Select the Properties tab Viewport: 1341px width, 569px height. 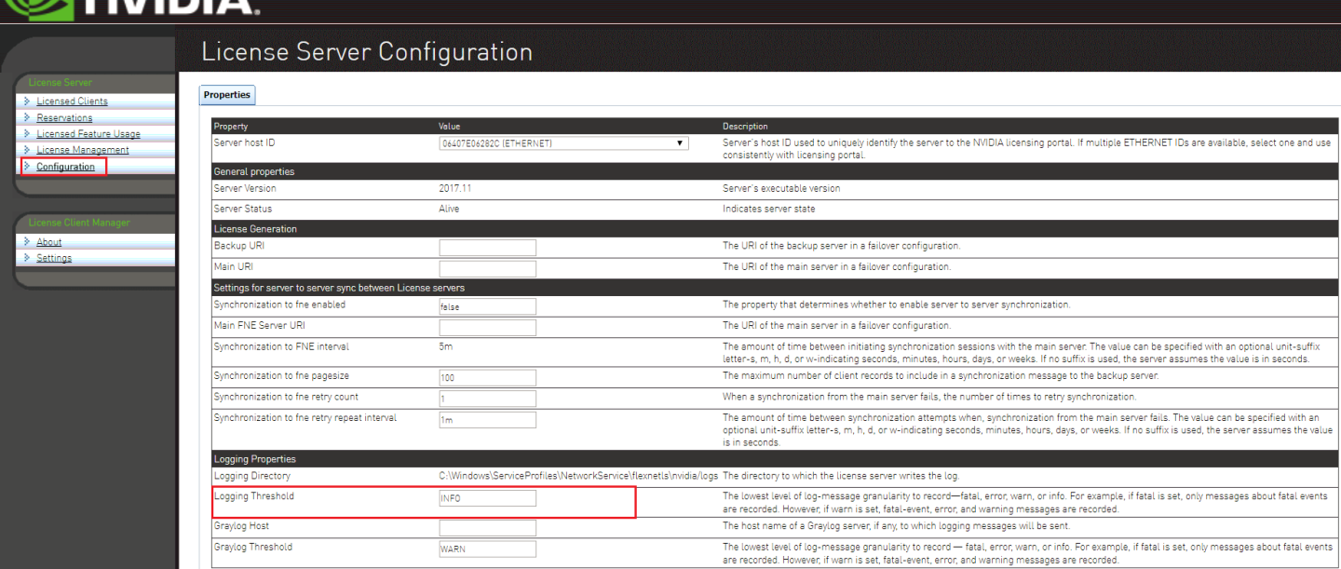[x=227, y=95]
